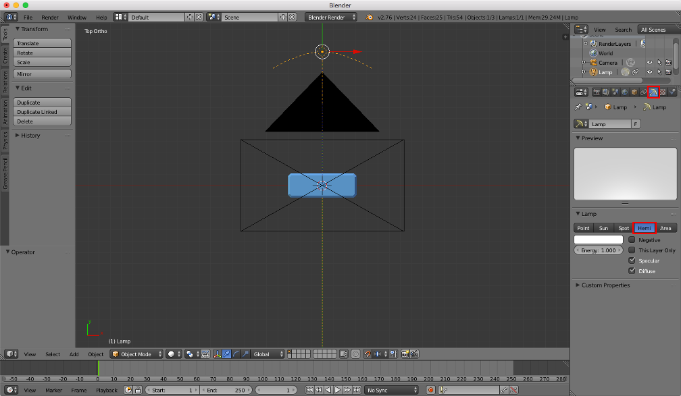This screenshot has width=681, height=396.
Task: Select the scale manipulator icon
Action: (x=245, y=354)
